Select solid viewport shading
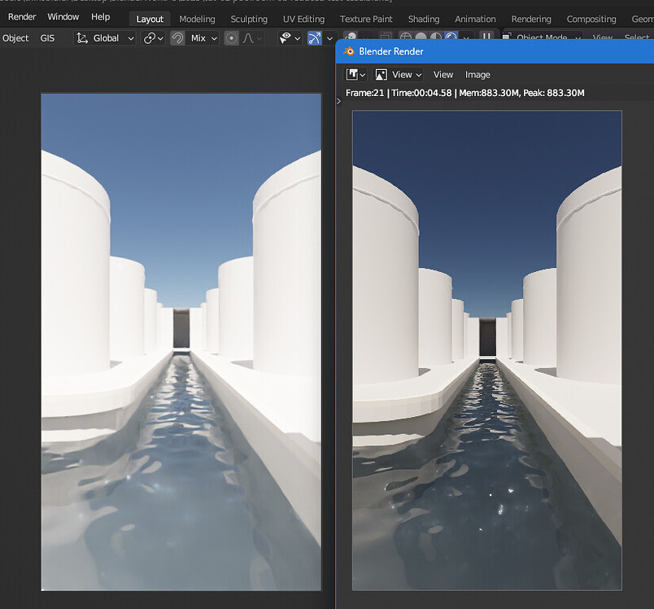The height and width of the screenshot is (609, 654). [x=421, y=37]
